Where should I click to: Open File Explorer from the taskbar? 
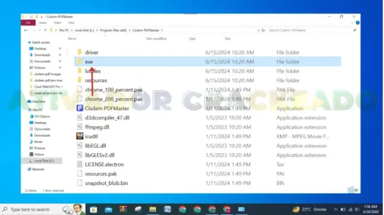[153, 209]
